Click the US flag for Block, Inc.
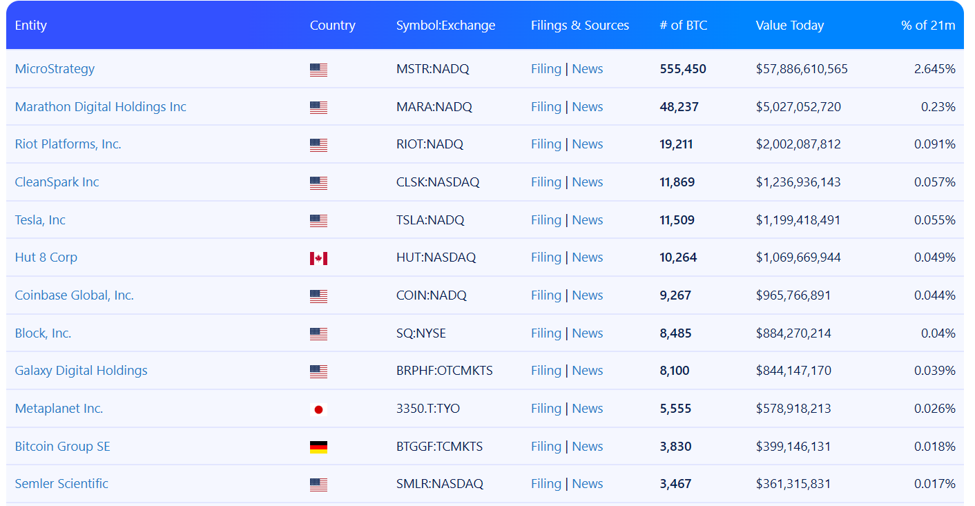 coord(318,334)
